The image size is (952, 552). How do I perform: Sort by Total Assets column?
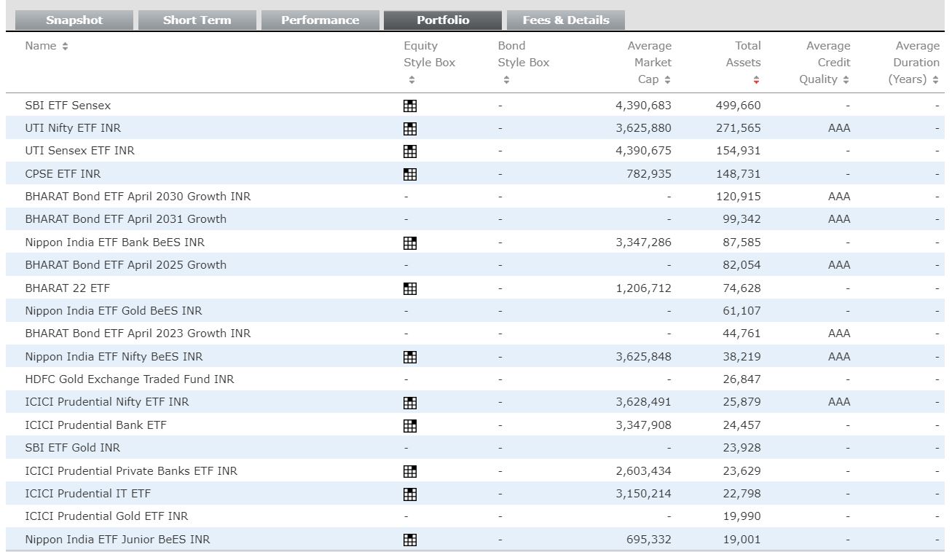tap(756, 80)
